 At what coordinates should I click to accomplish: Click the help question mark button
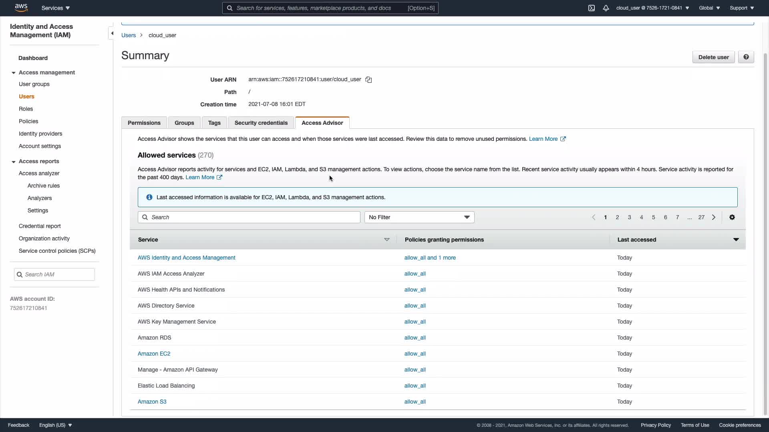(x=746, y=57)
